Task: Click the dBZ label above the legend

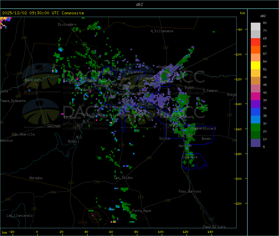Action: coord(263,16)
